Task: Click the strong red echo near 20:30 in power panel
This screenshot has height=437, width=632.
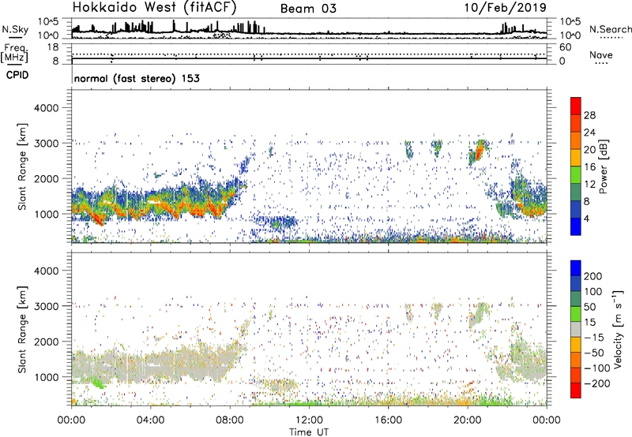Action: pos(480,151)
